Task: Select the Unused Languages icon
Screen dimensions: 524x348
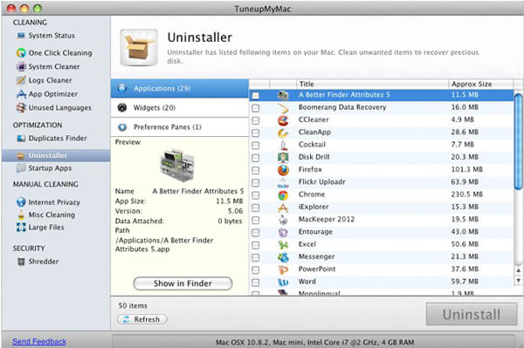Action: click(21, 107)
